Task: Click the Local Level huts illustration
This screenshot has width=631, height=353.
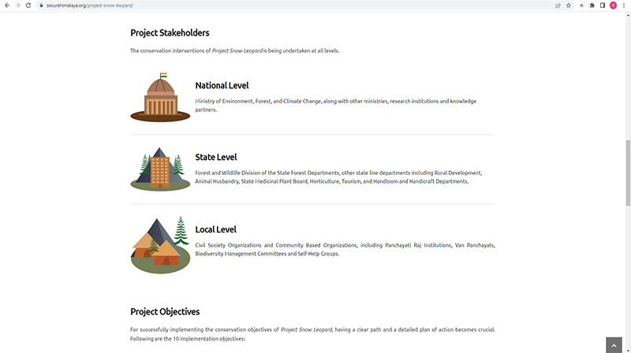Action: 160,244
